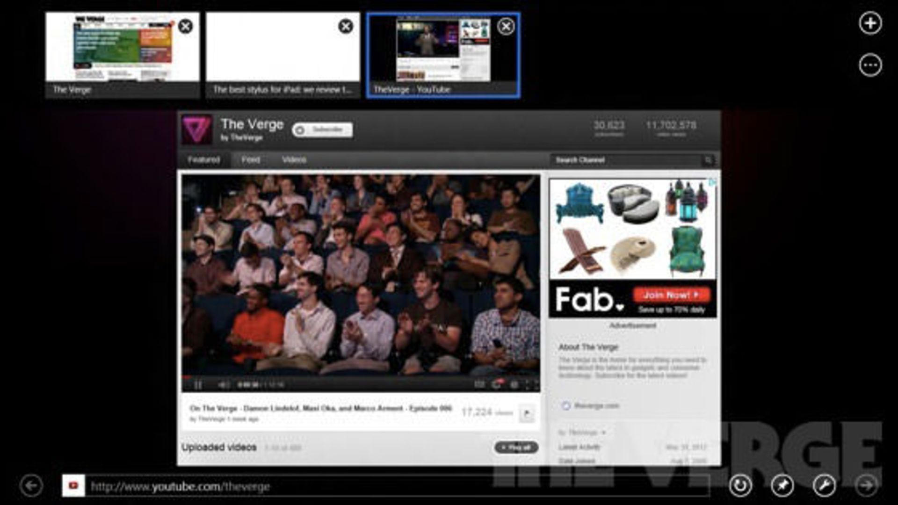Open a new tab with plus icon
This screenshot has height=505, width=898.
[870, 23]
